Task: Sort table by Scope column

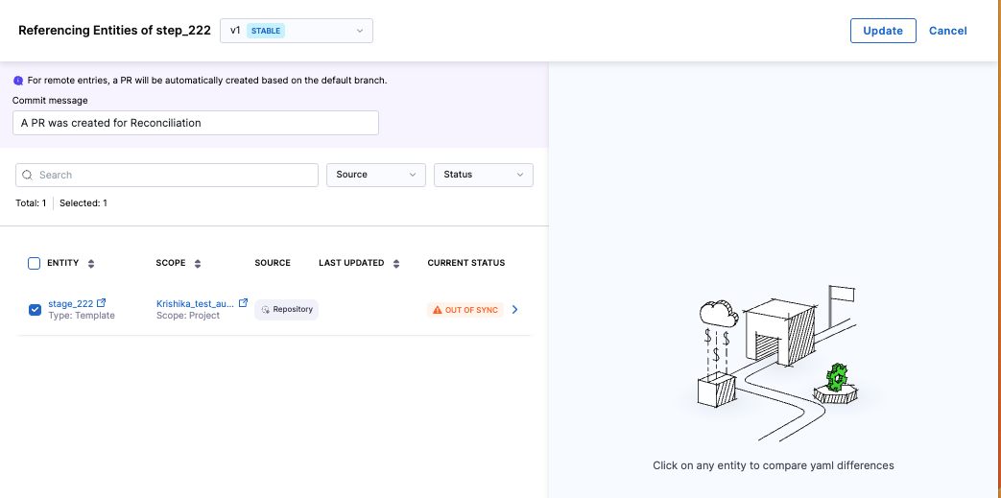Action: (x=198, y=264)
